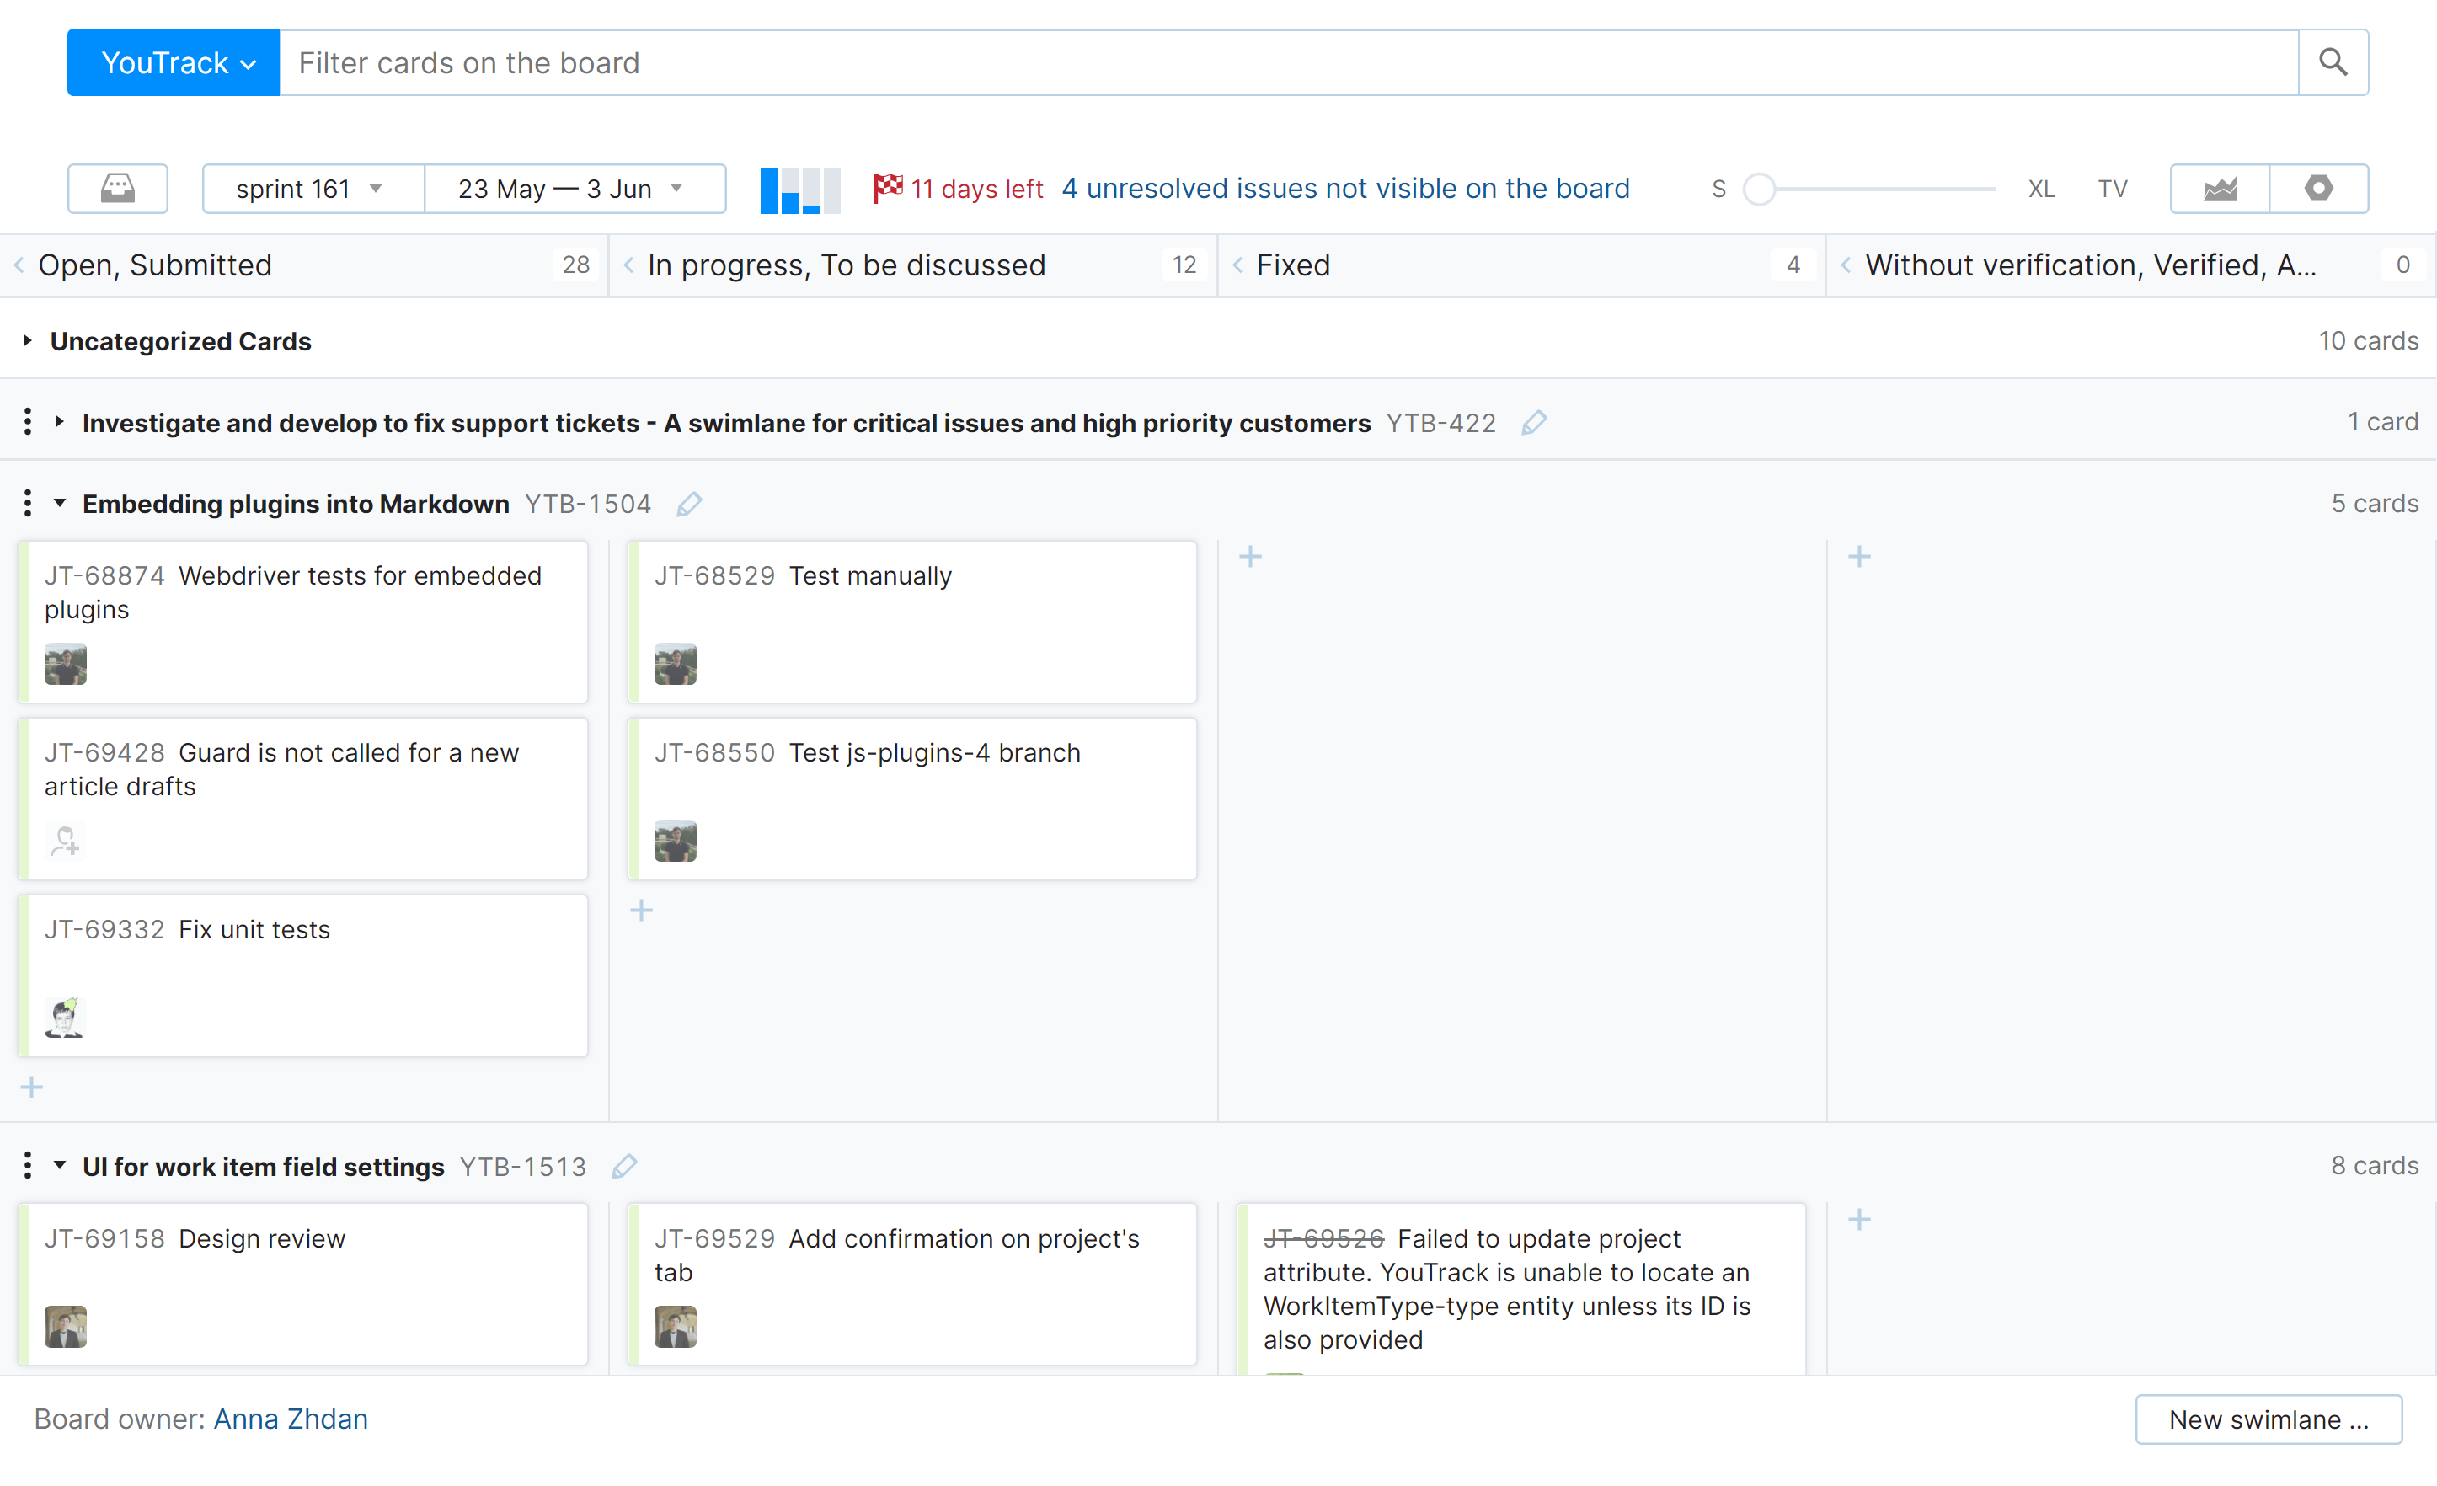
Task: Open board settings hexagon icon
Action: (2317, 188)
